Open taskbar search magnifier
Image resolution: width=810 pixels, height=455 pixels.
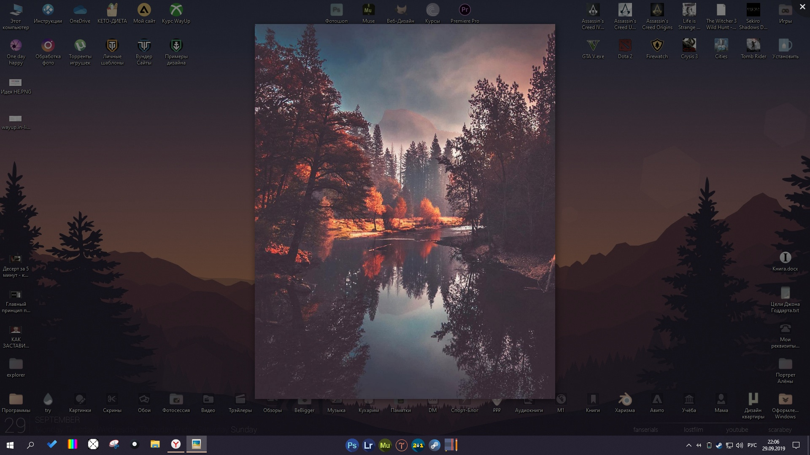30,445
